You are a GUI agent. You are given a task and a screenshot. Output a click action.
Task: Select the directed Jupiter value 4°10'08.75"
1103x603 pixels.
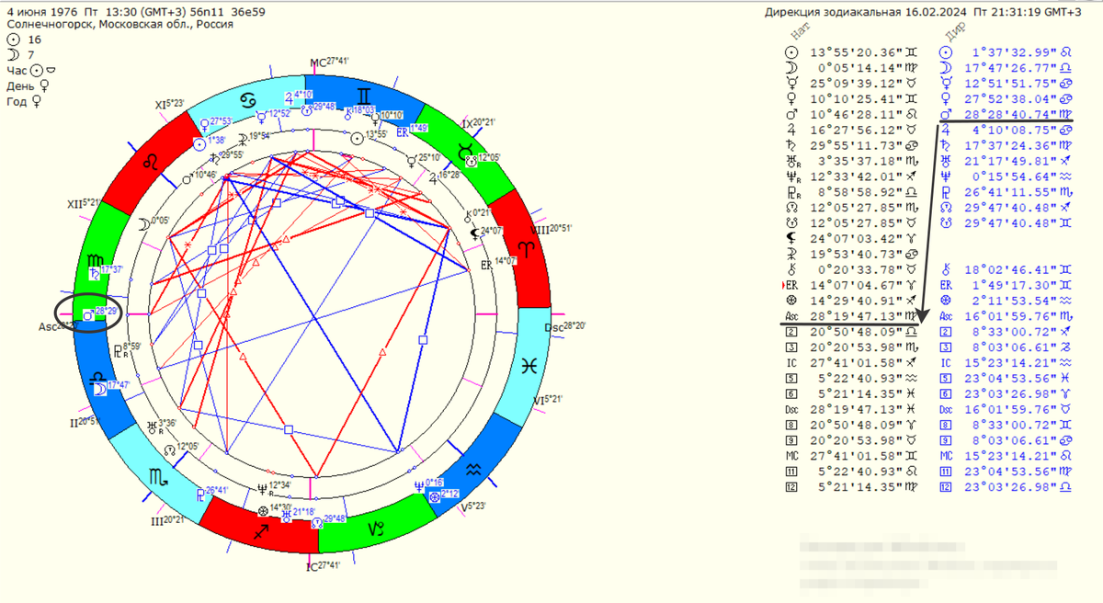click(x=1013, y=130)
